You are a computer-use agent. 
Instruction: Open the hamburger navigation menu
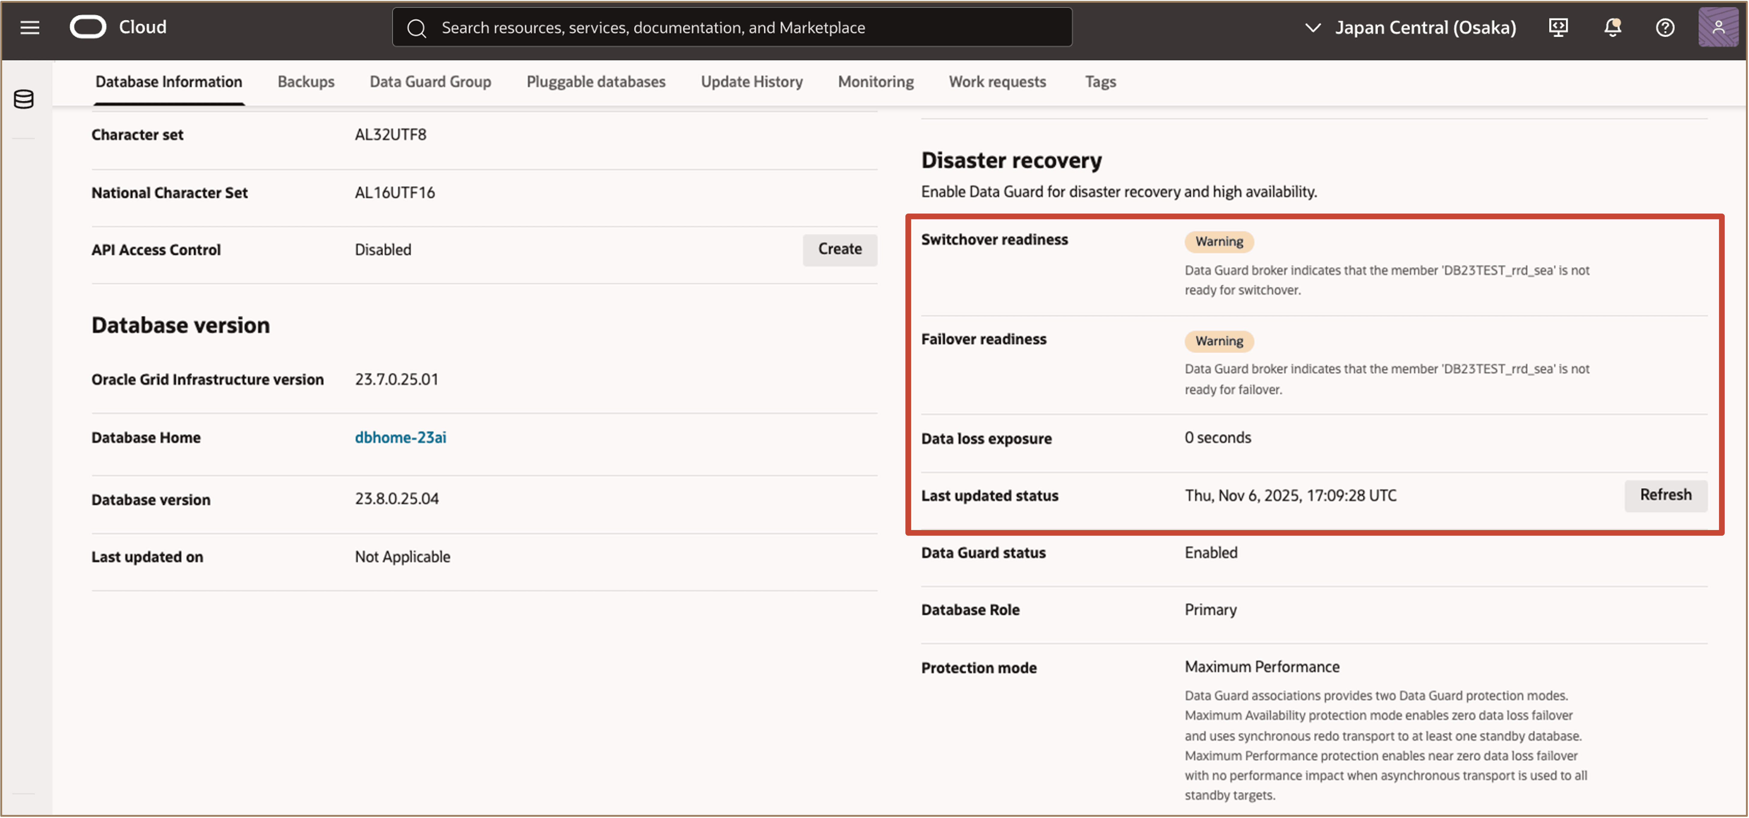coord(29,27)
